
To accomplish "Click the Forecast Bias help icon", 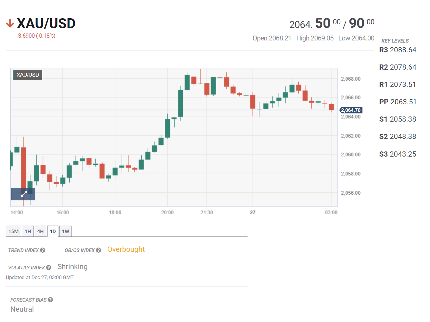I will click(50, 300).
